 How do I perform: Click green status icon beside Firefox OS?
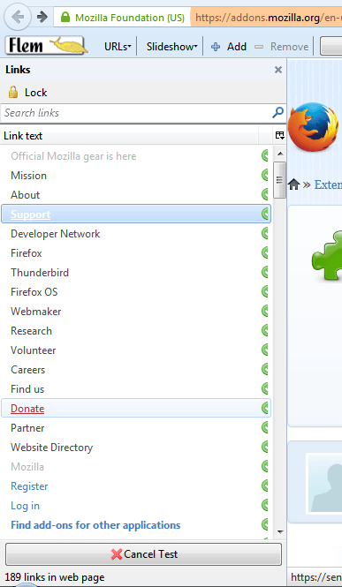pos(265,291)
